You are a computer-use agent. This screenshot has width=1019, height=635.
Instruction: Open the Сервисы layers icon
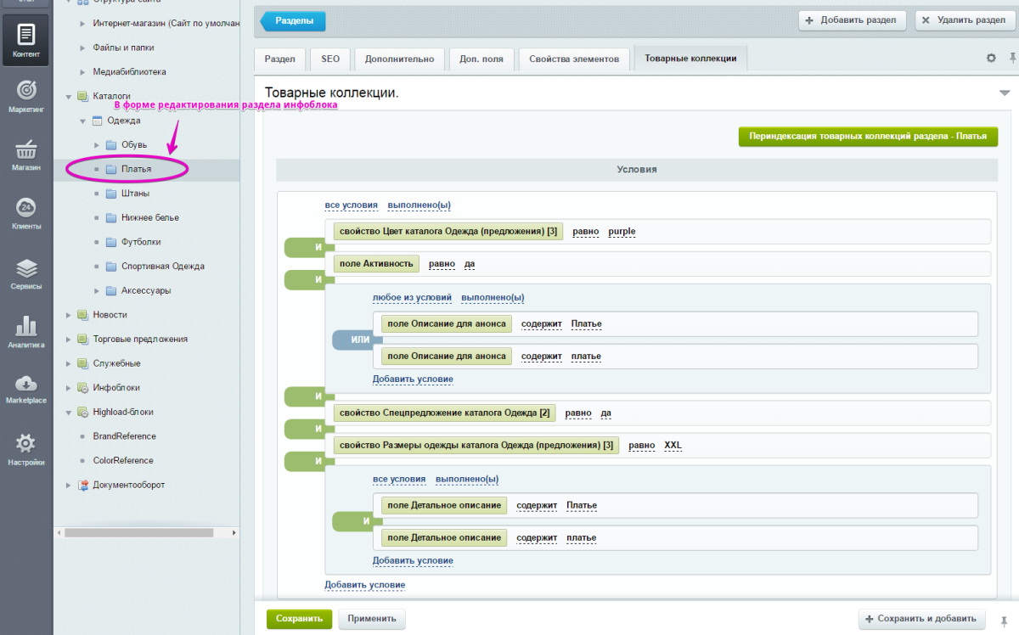pos(25,273)
